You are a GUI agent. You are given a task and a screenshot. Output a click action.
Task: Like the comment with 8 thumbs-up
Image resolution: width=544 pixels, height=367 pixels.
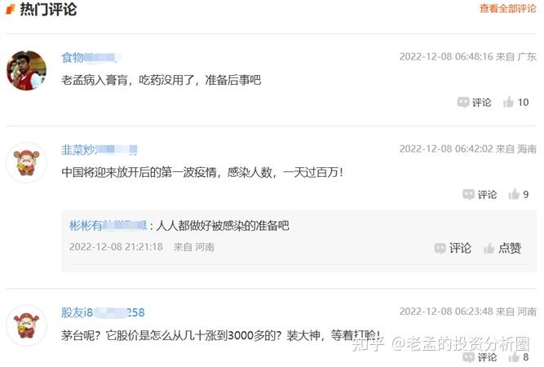coord(514,357)
